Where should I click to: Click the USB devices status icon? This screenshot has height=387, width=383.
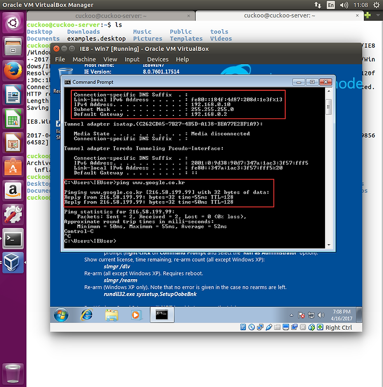pyautogui.click(x=269, y=327)
